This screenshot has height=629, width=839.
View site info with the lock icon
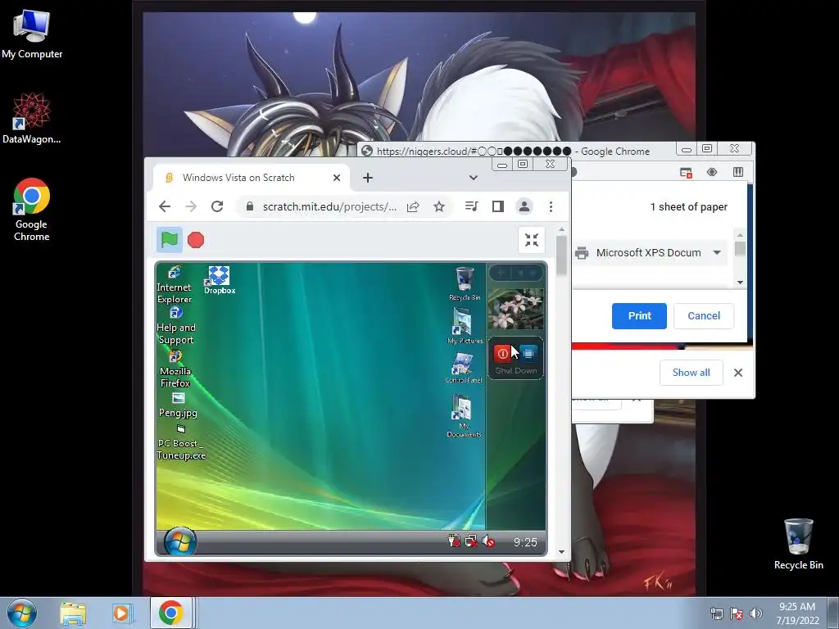(x=249, y=206)
